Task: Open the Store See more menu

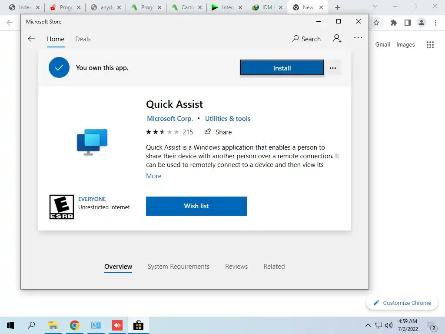Action: click(x=358, y=37)
